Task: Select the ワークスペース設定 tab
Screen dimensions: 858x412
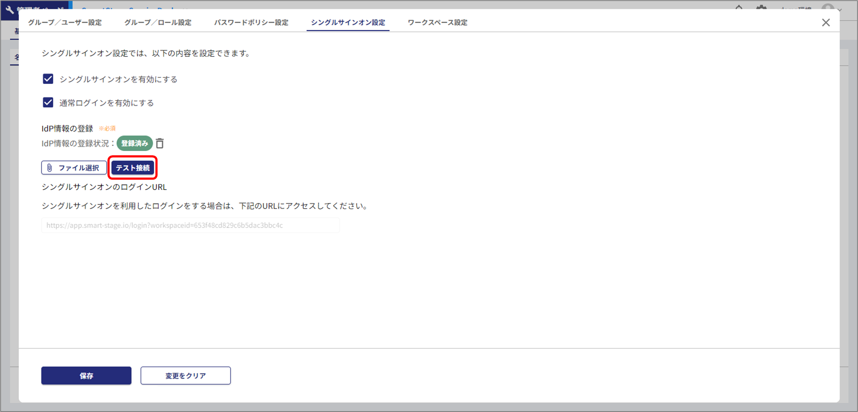Action: [437, 23]
